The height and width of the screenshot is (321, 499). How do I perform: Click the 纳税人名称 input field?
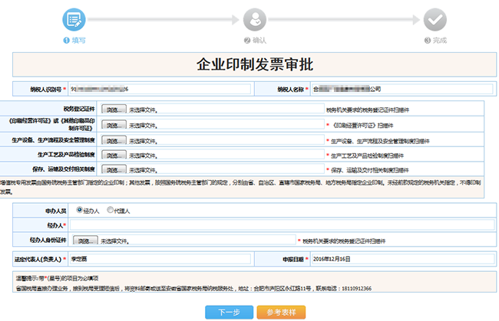[x=399, y=90]
